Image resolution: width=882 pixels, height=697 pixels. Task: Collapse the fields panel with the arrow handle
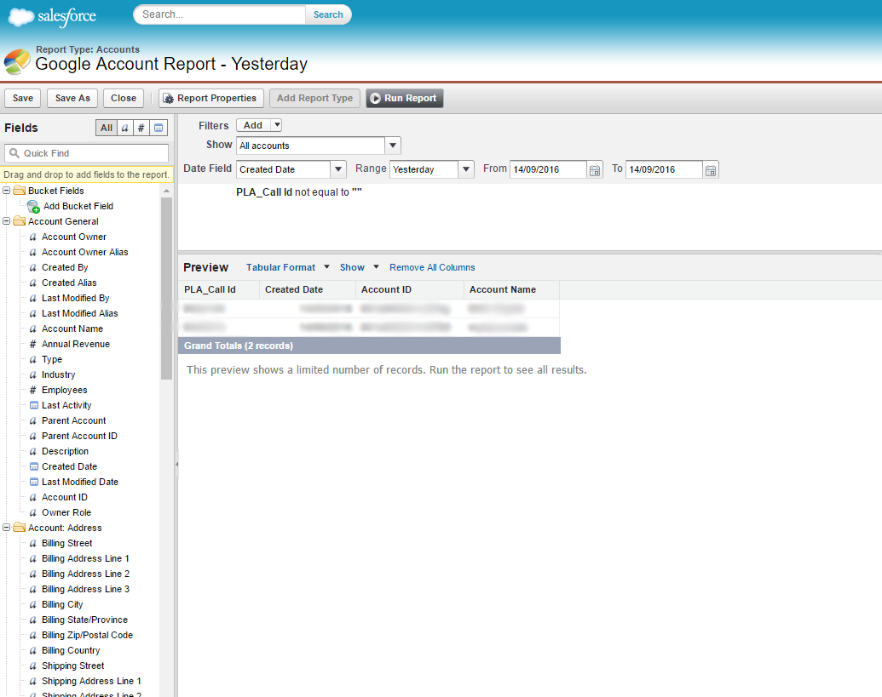tap(176, 465)
